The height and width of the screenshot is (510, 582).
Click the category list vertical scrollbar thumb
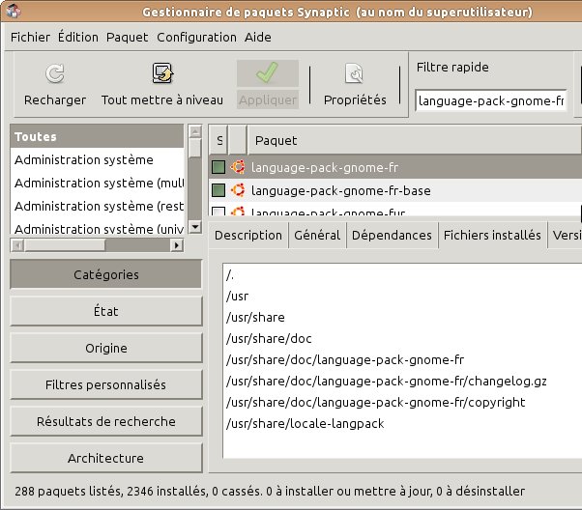coord(195,148)
